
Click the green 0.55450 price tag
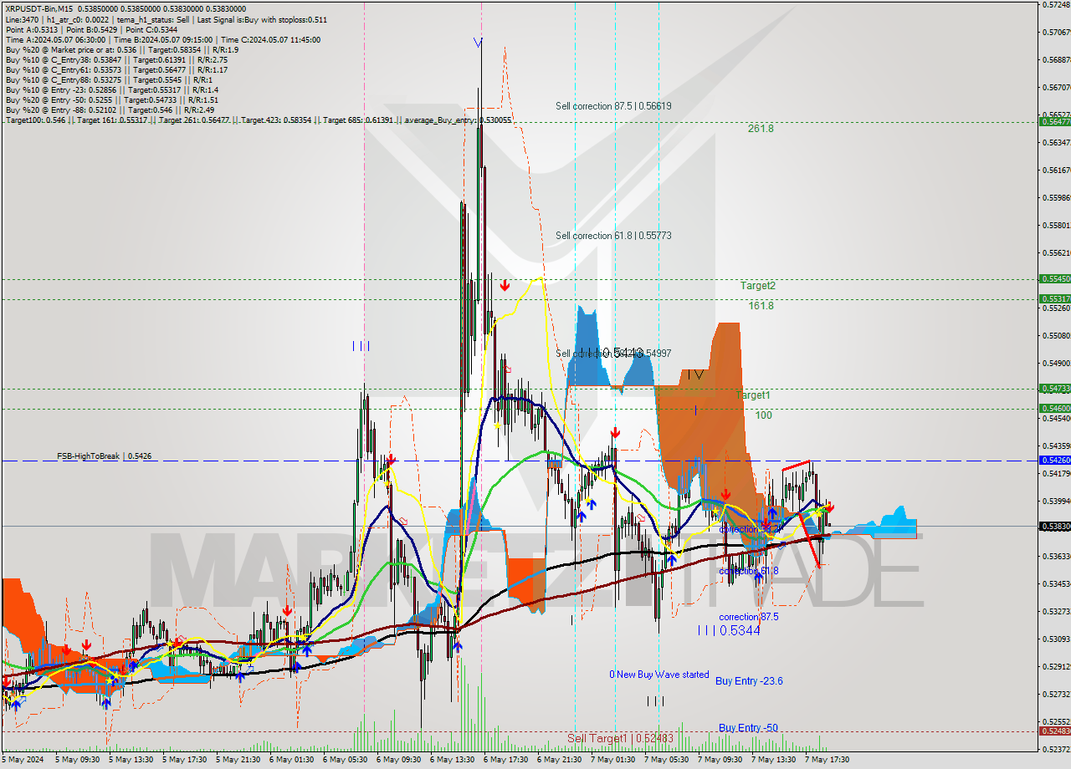click(x=1054, y=279)
